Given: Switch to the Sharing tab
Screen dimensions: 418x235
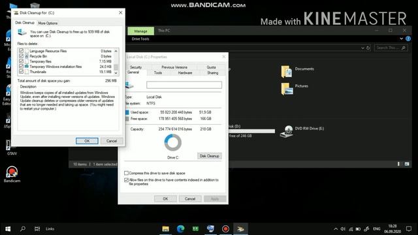Looking at the screenshot, I should point(212,72).
